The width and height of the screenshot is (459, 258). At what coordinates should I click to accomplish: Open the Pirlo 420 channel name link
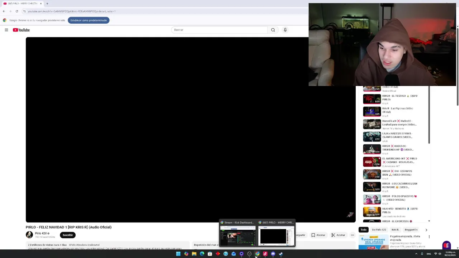(41, 234)
